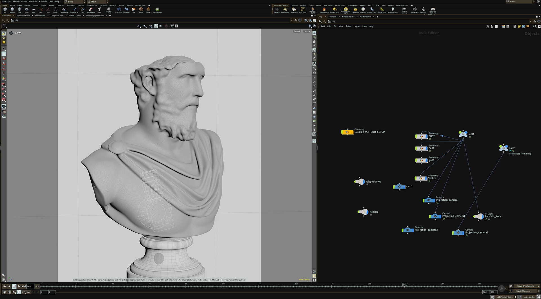
Task: Create a Metaball from the shelf
Action: point(127,10)
